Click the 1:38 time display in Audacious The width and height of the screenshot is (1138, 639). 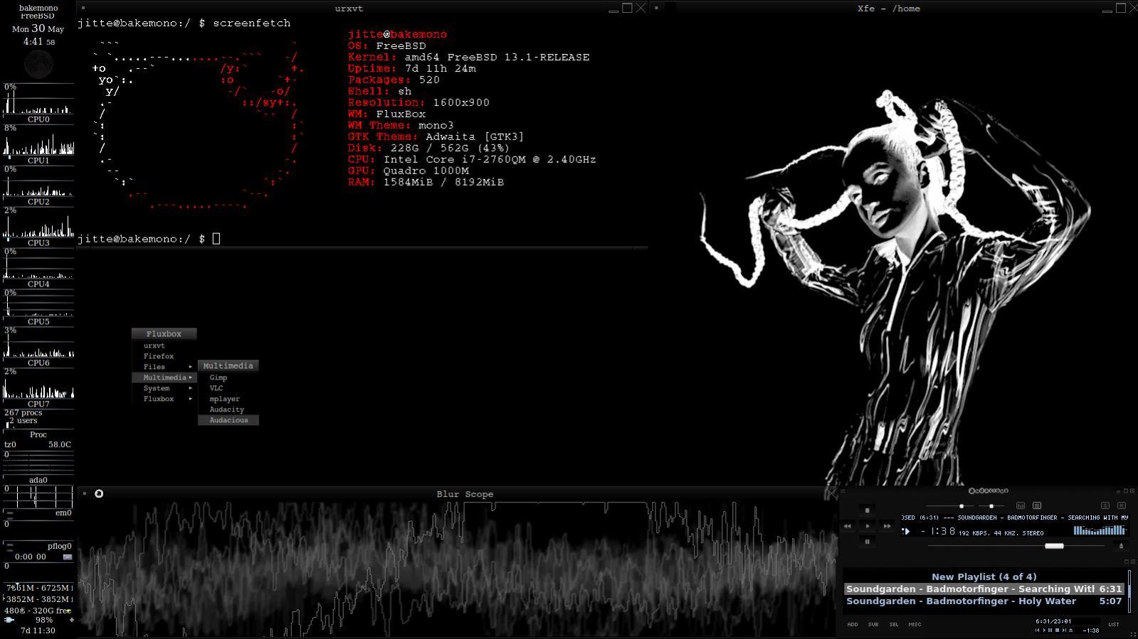(x=939, y=531)
